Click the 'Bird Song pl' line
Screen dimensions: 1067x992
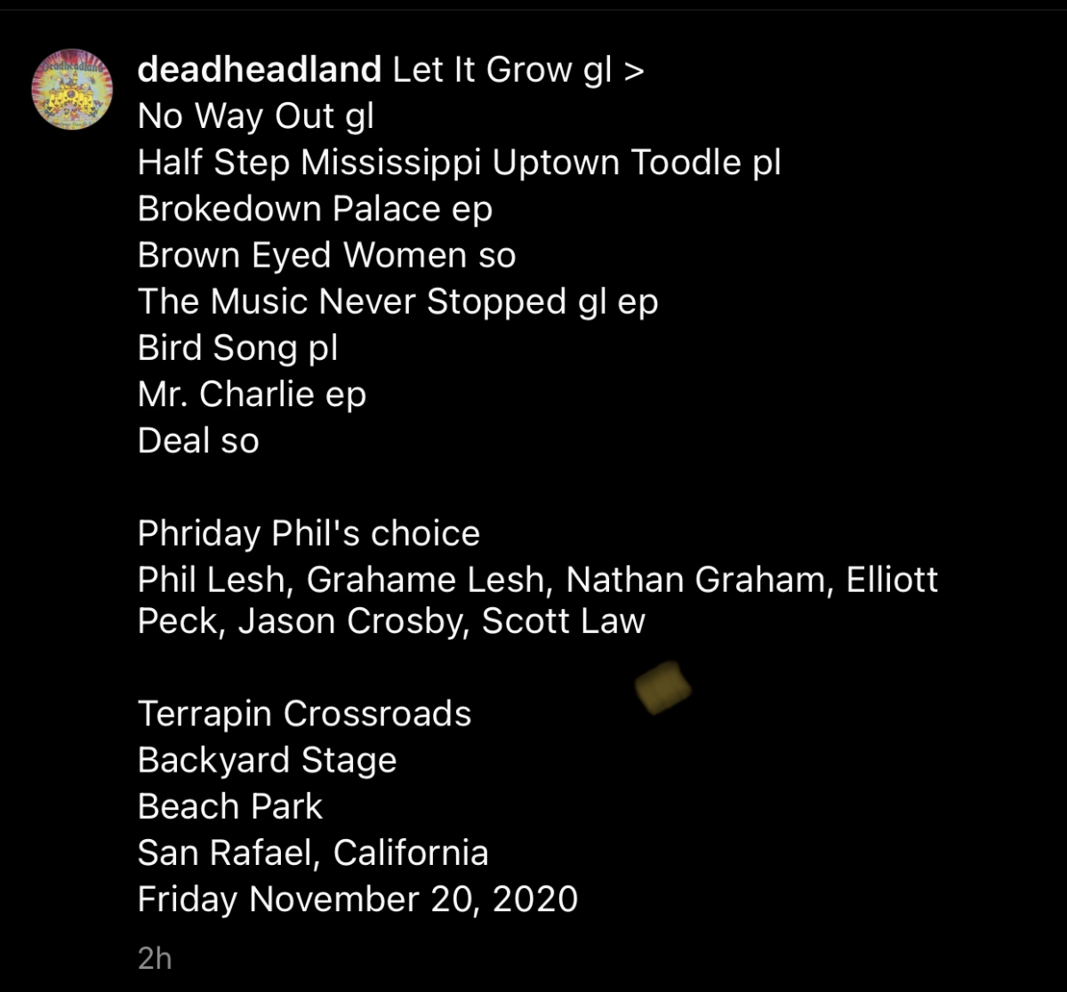pyautogui.click(x=237, y=348)
